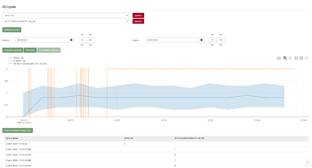Download plot as image with camera icon

click(279, 58)
